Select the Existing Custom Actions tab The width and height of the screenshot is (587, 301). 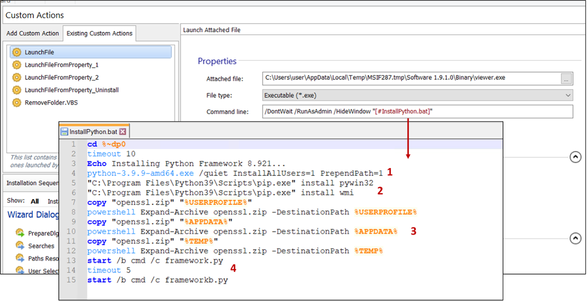99,33
